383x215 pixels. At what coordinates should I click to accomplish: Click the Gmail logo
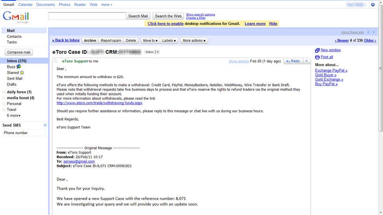(16, 17)
